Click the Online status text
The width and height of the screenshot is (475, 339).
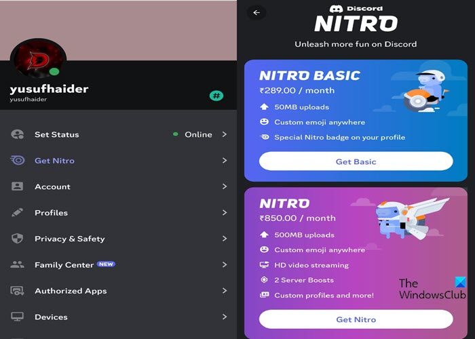point(198,134)
